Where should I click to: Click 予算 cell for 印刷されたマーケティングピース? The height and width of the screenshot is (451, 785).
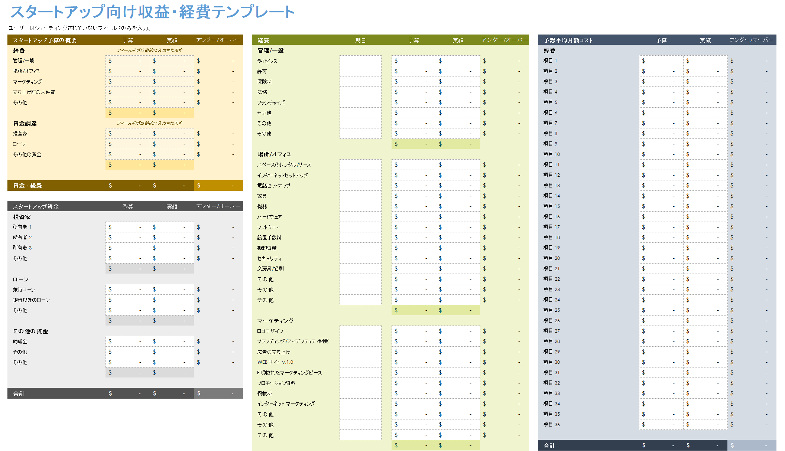pos(414,373)
